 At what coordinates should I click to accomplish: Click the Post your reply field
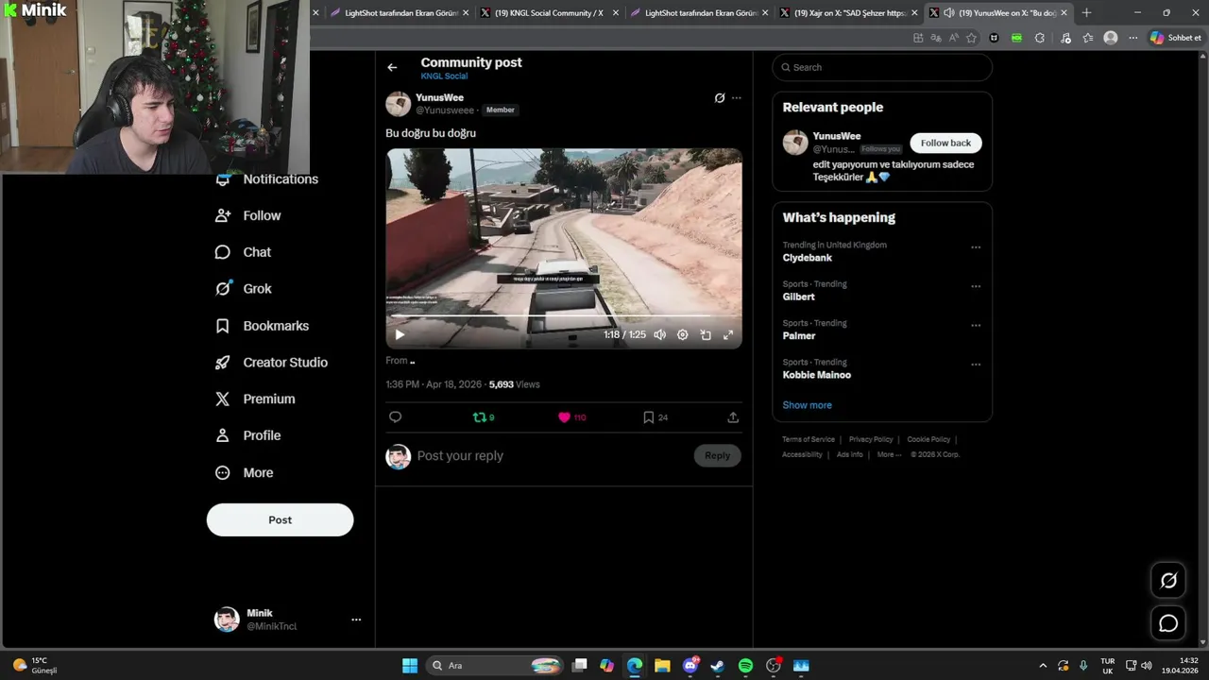pos(553,455)
